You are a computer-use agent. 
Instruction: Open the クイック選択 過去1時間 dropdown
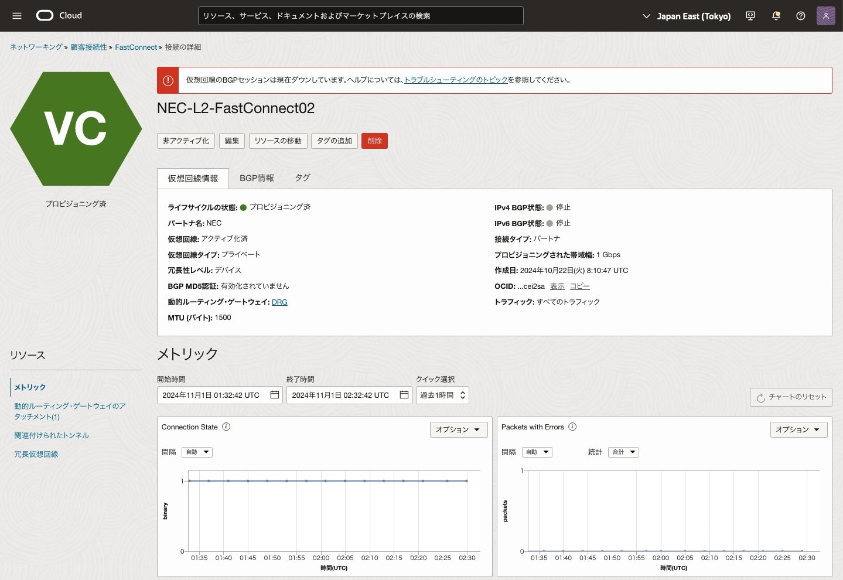click(442, 395)
